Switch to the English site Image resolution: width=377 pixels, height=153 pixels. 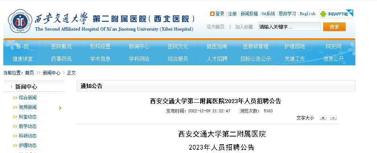tap(308, 14)
